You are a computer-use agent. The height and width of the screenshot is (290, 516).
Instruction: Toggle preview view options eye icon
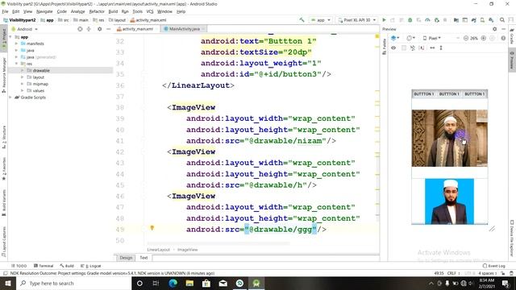coord(393,48)
